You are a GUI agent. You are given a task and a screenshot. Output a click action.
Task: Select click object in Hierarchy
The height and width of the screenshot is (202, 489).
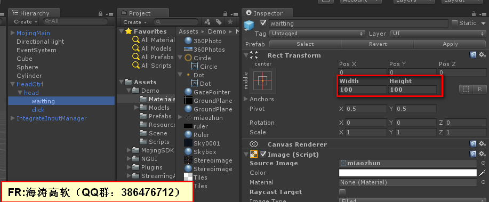click(x=38, y=110)
